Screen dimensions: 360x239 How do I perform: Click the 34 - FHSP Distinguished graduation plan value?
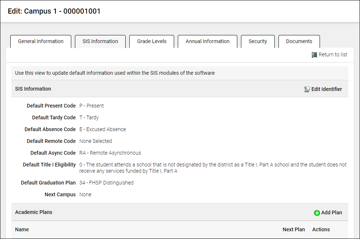107,183
